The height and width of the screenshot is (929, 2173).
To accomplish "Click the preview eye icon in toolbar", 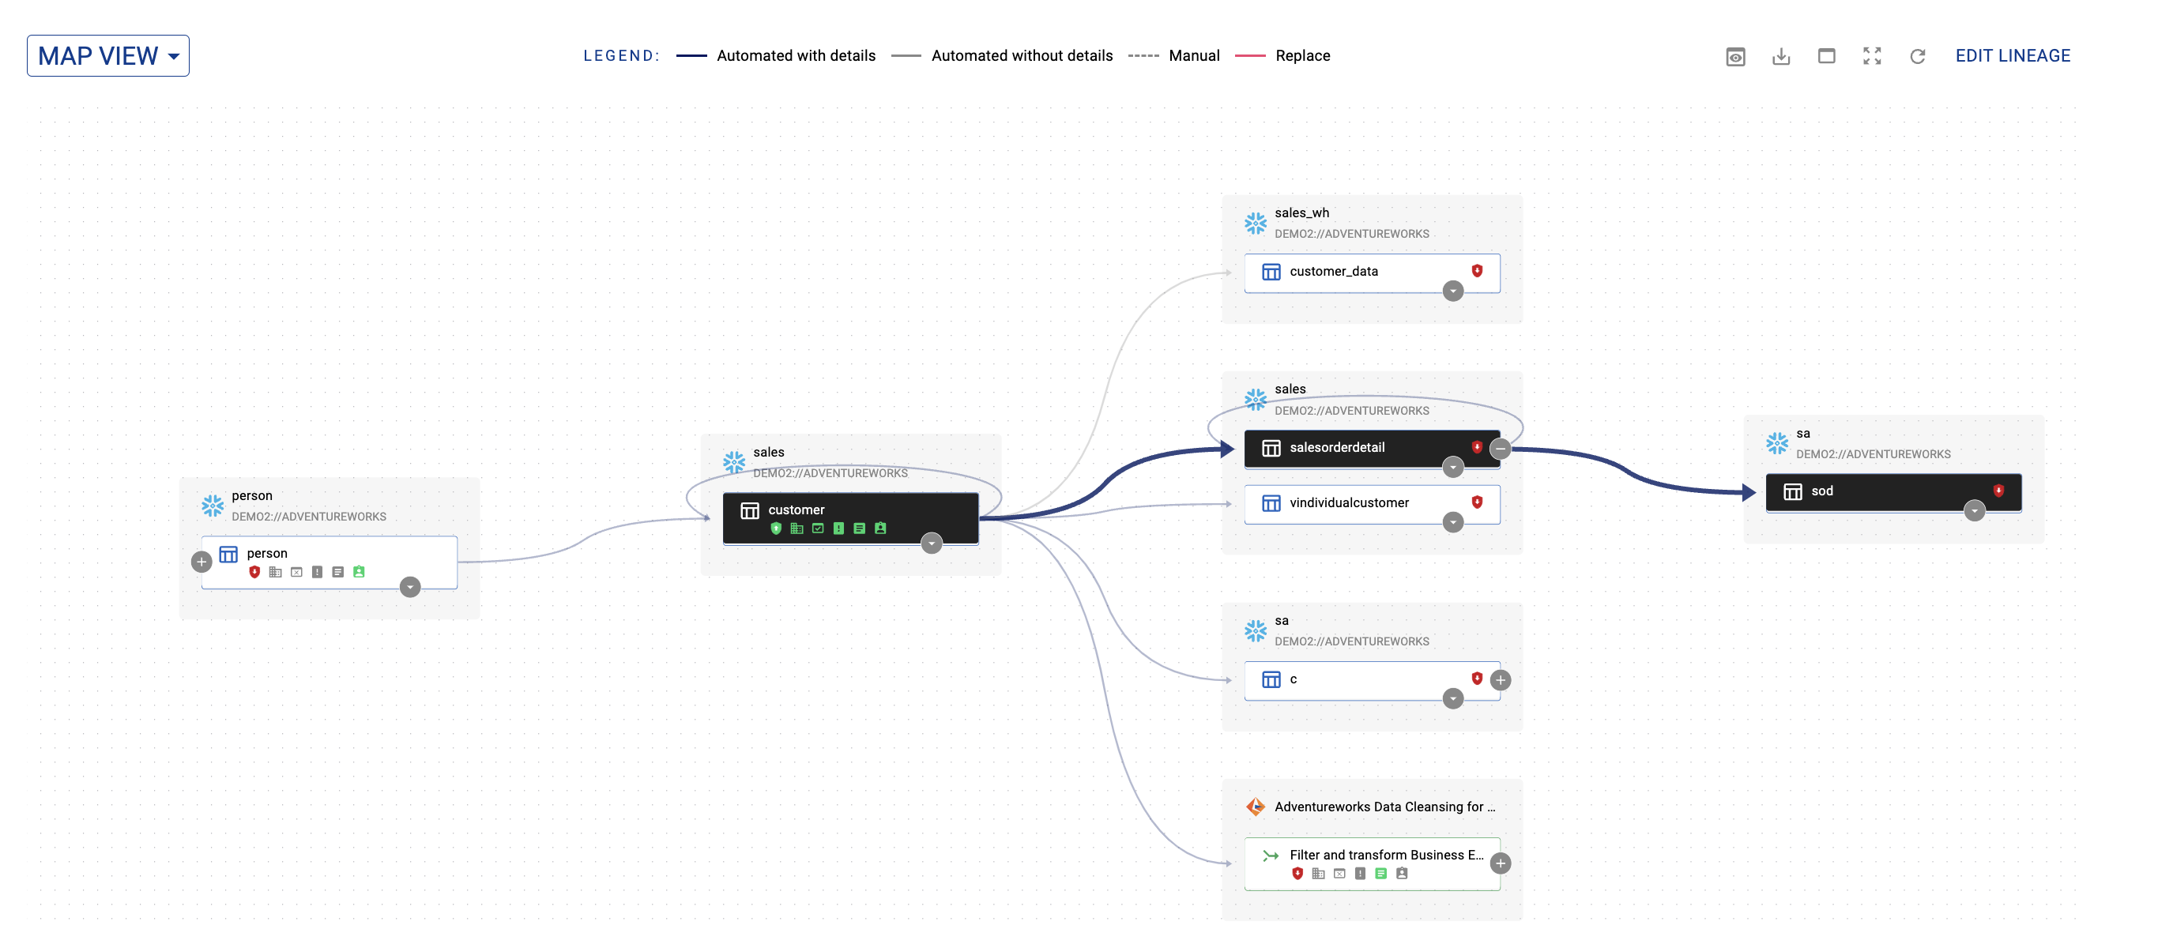I will 1734,56.
